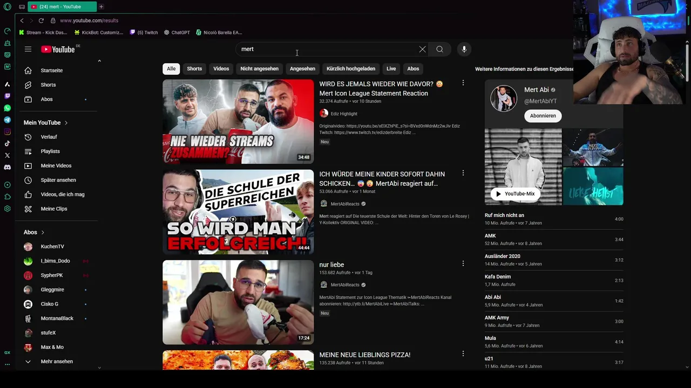Image resolution: width=691 pixels, height=388 pixels.
Task: Open settings gear in the Opera GX sidebar
Action: pyautogui.click(x=7, y=209)
